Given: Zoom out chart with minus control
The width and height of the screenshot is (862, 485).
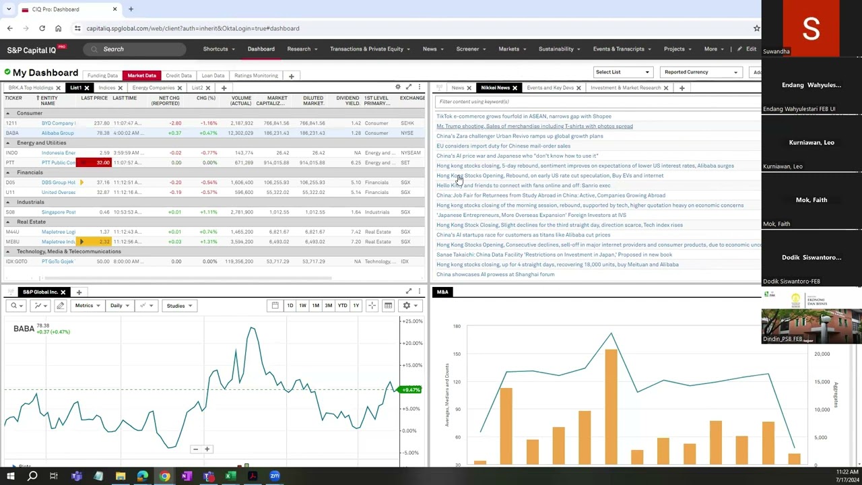Looking at the screenshot, I should (195, 449).
